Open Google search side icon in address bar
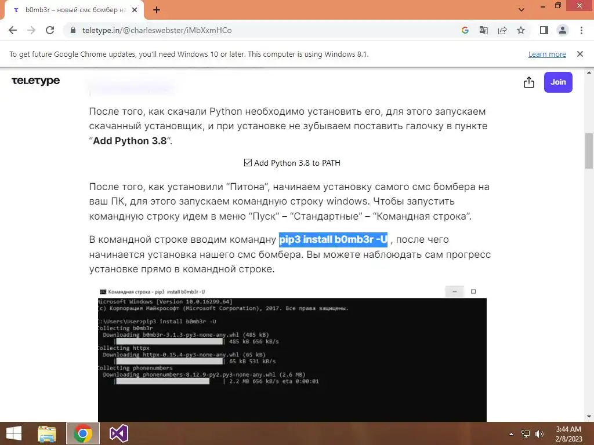594x445 pixels. (x=465, y=30)
